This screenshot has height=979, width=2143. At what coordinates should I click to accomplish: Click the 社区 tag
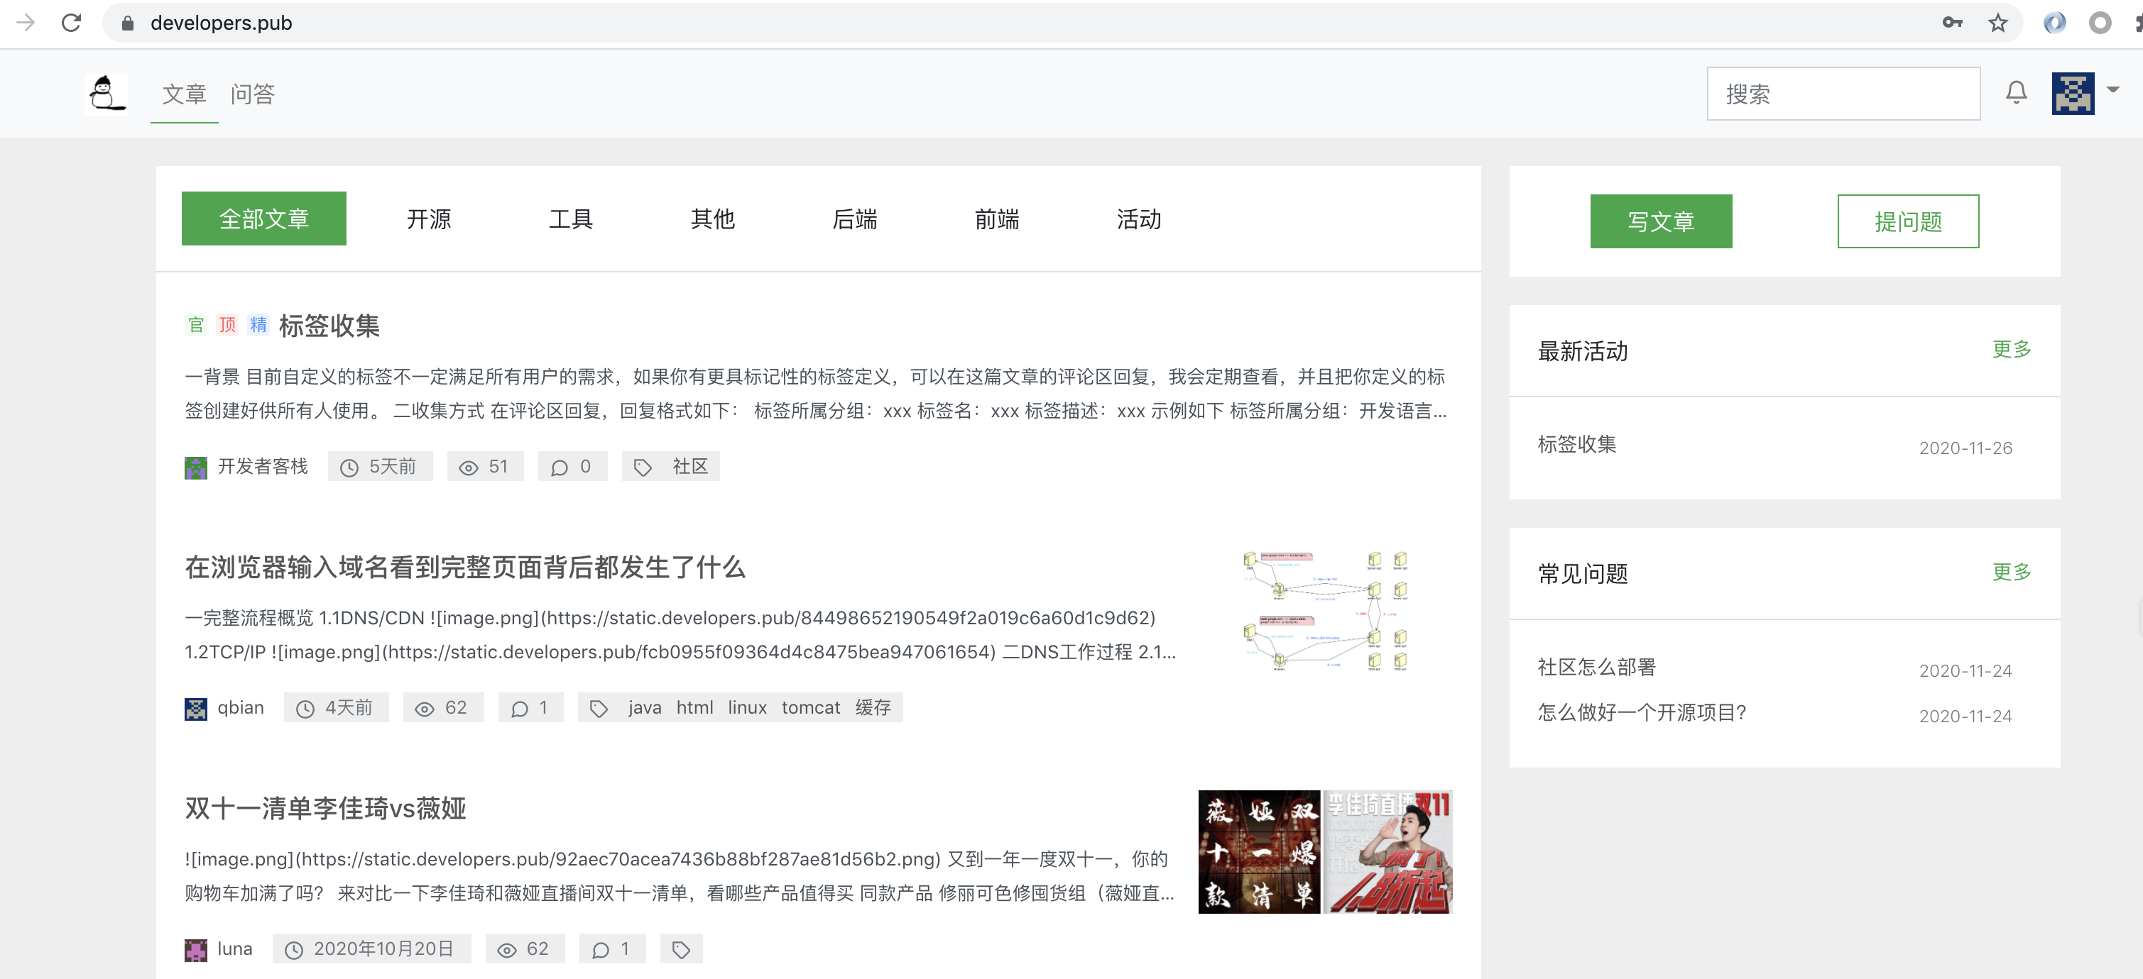coord(689,467)
